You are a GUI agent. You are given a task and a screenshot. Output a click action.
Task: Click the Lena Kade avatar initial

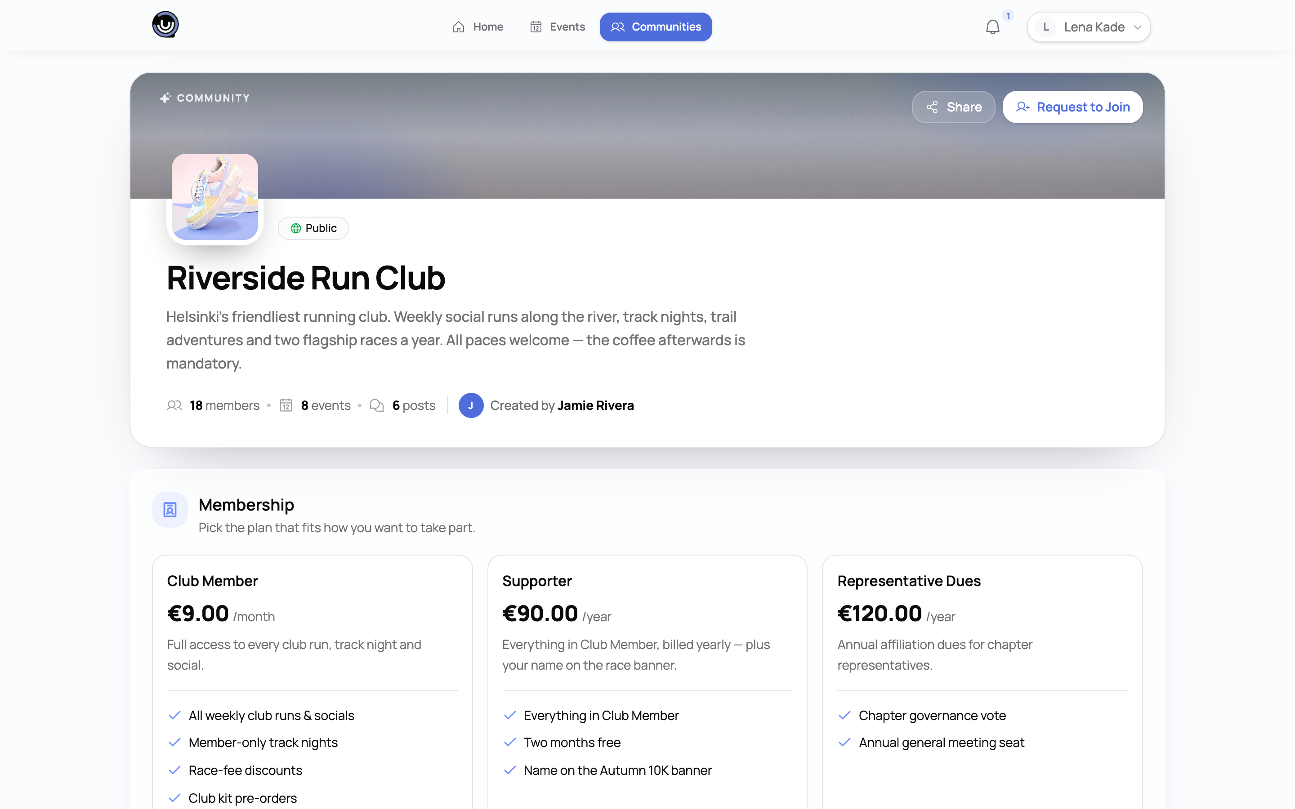pyautogui.click(x=1046, y=27)
